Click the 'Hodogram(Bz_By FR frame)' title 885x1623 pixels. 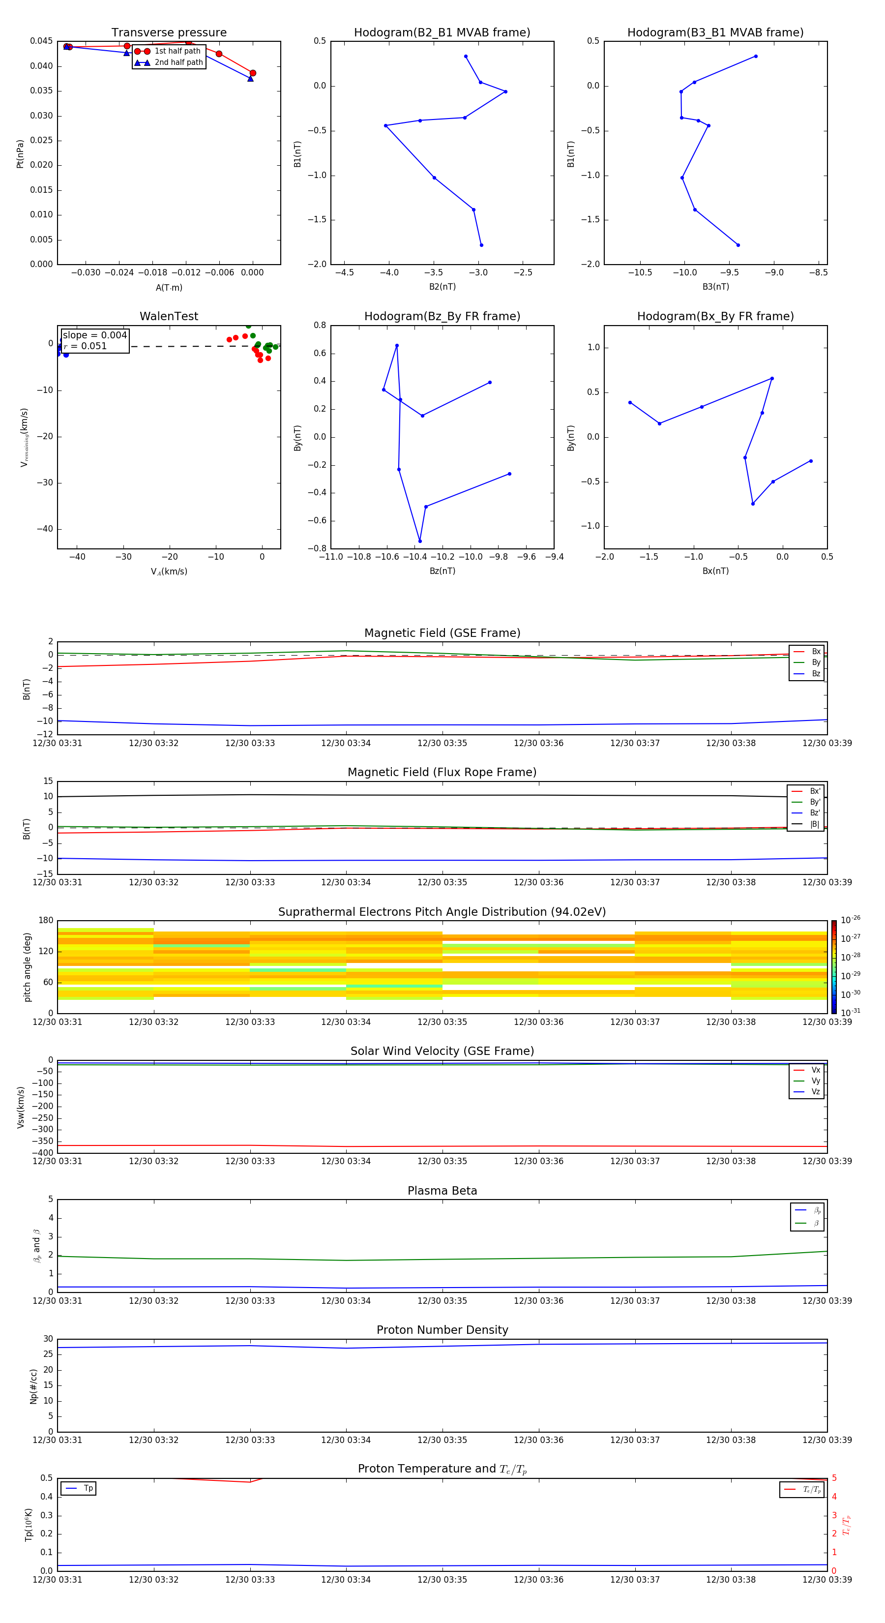pyautogui.click(x=442, y=316)
